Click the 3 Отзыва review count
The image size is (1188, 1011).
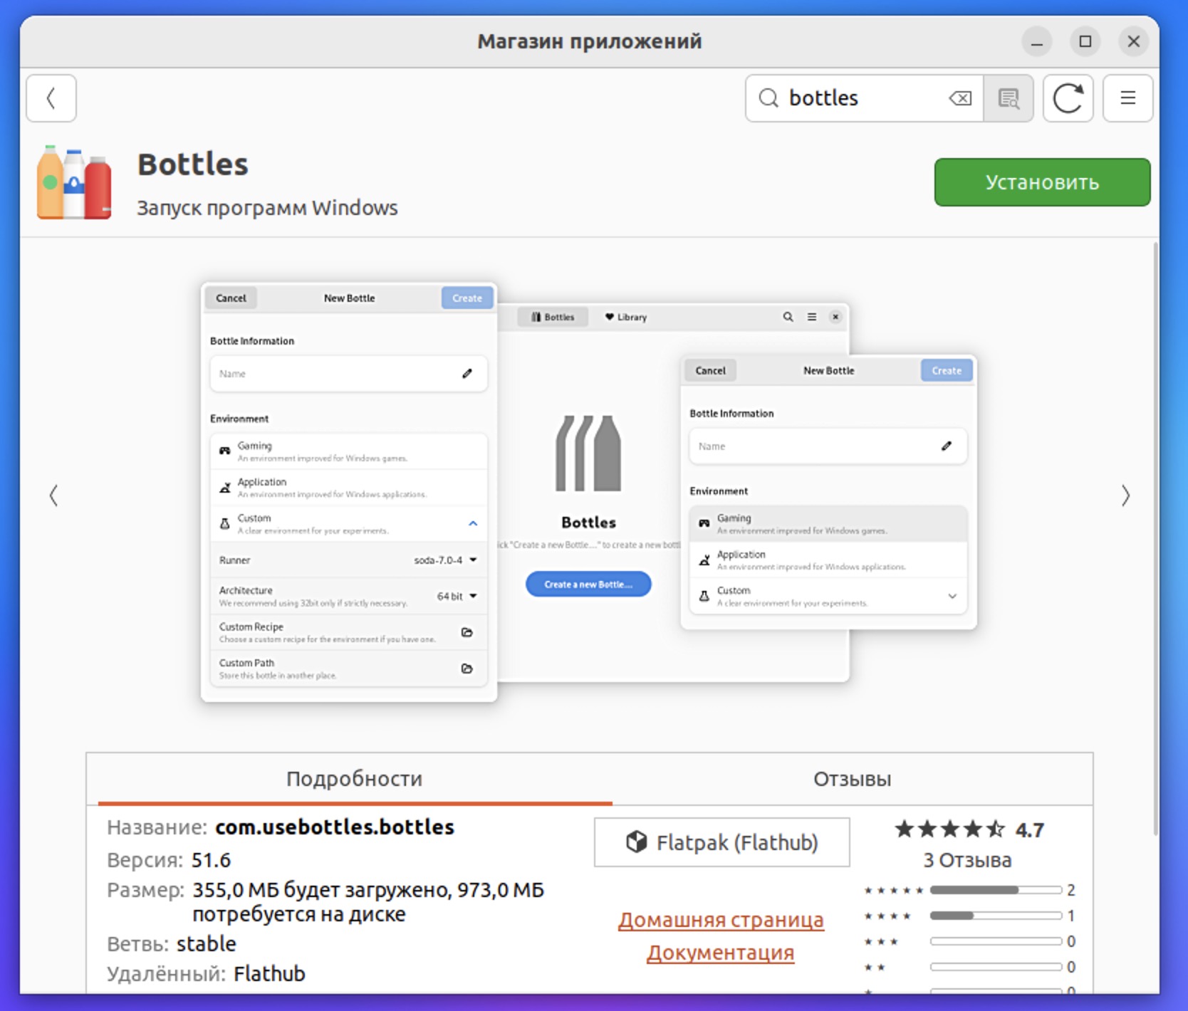click(967, 860)
